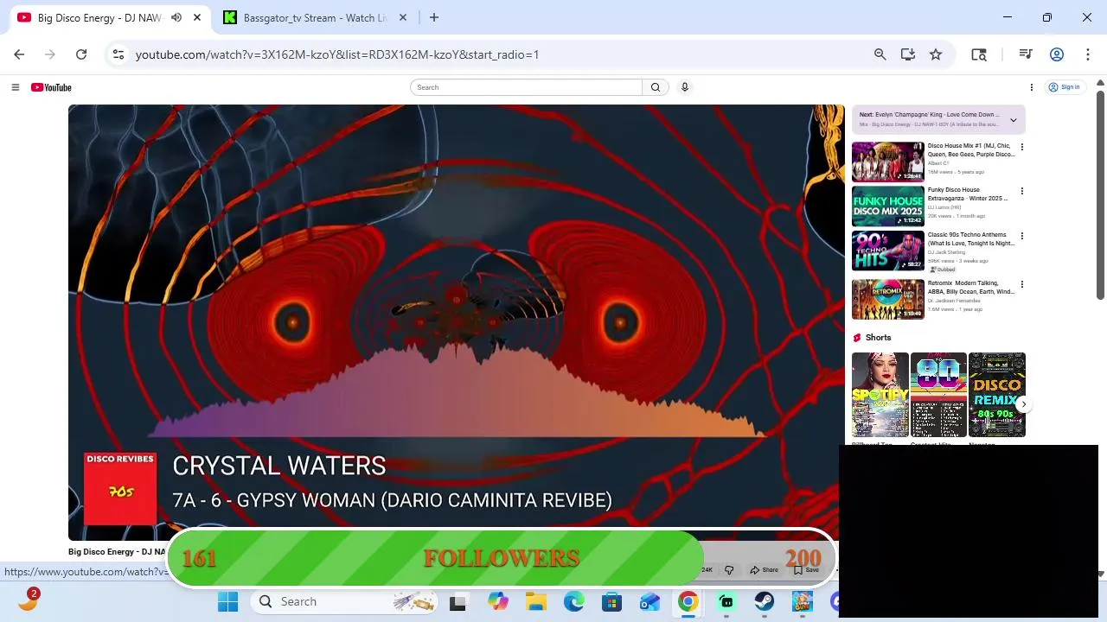Close the Bassgator_tv Stream tab
Viewport: 1107px width, 622px height.
[402, 17]
